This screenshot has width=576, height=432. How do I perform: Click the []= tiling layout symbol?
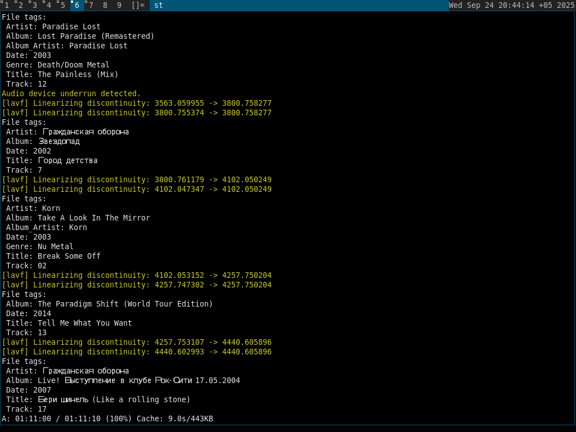tap(138, 5)
